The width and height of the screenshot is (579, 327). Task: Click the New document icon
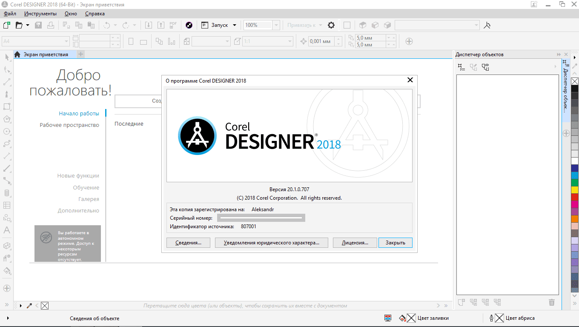point(7,25)
